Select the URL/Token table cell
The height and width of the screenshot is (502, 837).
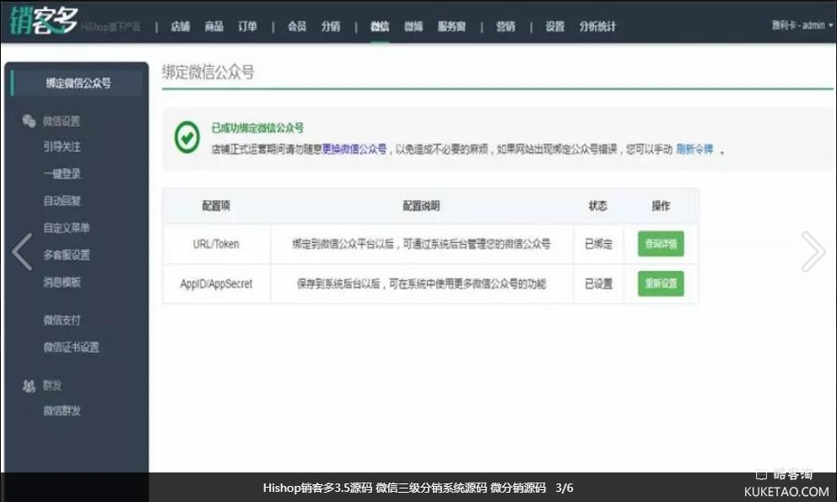[x=216, y=244]
